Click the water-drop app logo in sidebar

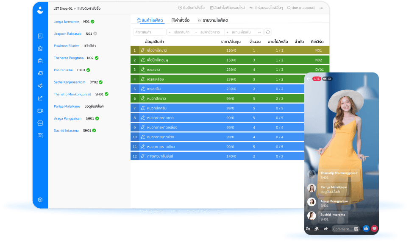click(40, 10)
